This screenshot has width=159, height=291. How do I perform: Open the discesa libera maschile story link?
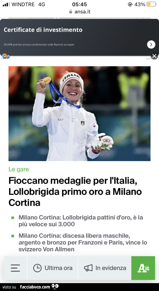click(x=83, y=243)
